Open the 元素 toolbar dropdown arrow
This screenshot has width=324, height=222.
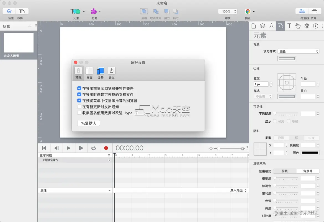[84, 12]
